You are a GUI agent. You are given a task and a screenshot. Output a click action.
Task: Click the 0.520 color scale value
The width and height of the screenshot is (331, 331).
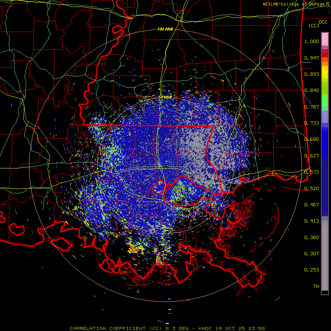[x=312, y=188]
